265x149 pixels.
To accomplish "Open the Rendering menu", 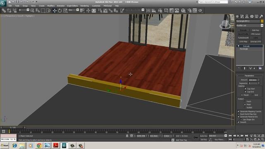I will tap(84, 6).
